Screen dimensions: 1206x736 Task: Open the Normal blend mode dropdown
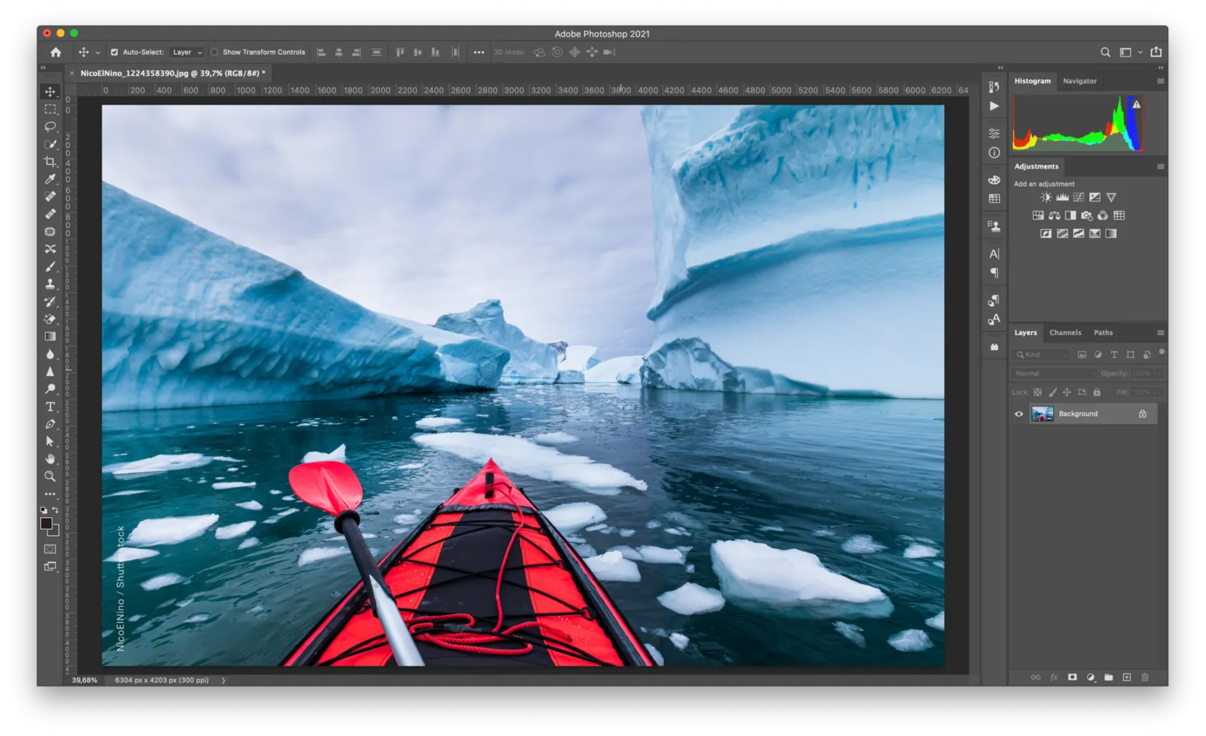(1054, 374)
